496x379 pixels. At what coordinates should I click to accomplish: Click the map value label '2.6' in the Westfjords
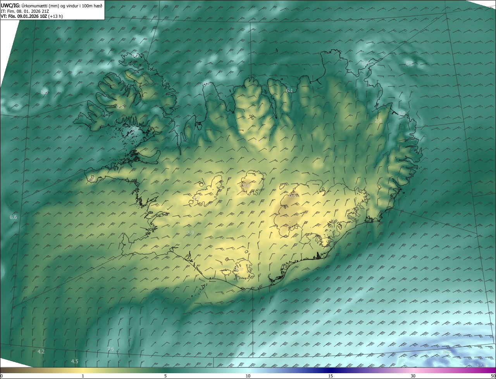point(121,107)
